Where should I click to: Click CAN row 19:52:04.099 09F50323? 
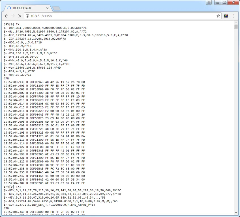tap(44, 125)
